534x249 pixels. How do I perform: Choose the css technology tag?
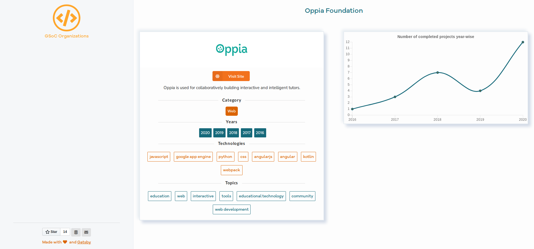pos(243,157)
